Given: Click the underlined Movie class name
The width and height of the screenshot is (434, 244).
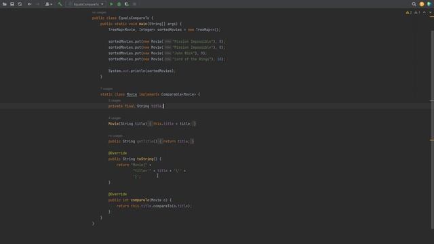Looking at the screenshot, I should point(132,94).
